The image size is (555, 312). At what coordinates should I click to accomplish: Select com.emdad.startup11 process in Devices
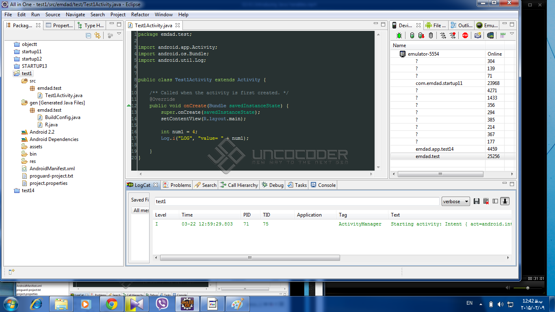[x=439, y=83]
